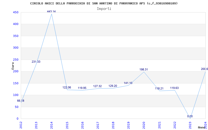208x130 pixels.
Task: Select the 2012 year label on x-axis
Action: (21, 125)
